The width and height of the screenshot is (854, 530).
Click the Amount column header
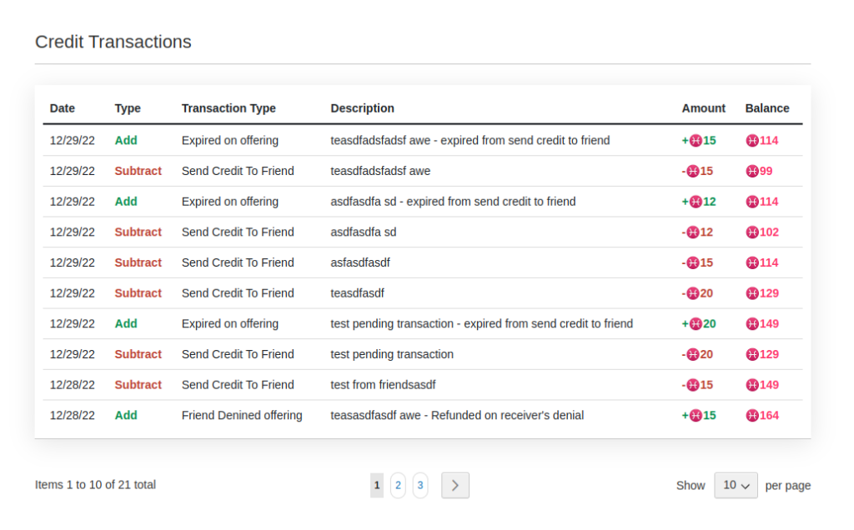(703, 108)
